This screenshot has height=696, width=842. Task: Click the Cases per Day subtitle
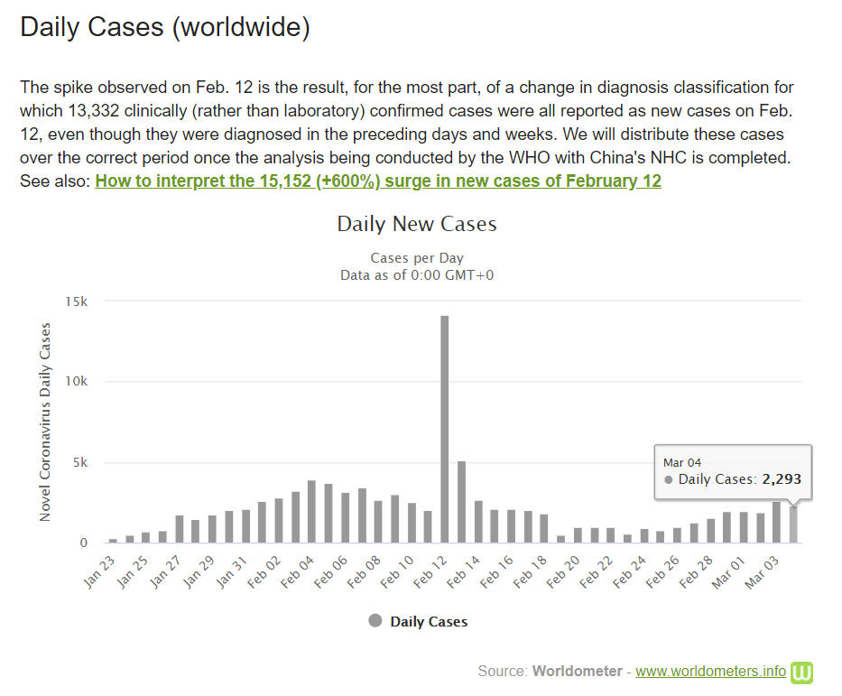pos(417,257)
